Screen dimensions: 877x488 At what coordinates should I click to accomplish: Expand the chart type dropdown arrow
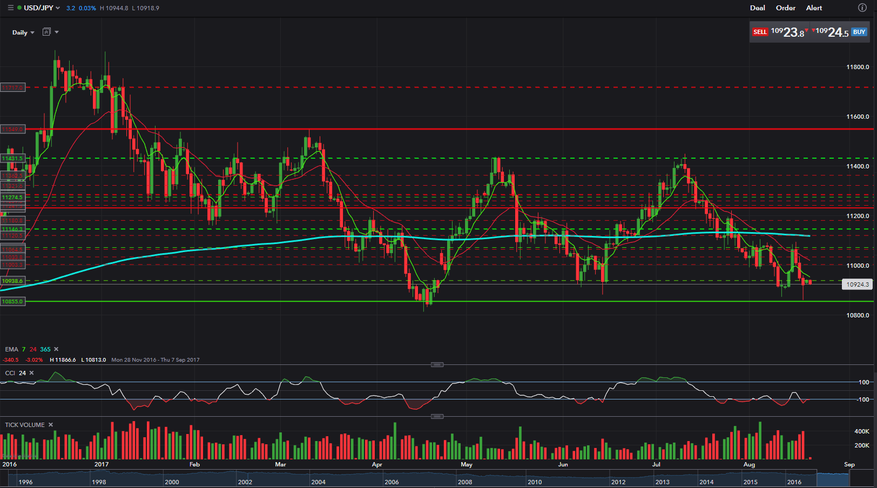(57, 32)
